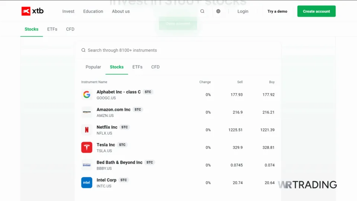Open the search magnifier icon in header
This screenshot has height=201, width=357.
[202, 11]
